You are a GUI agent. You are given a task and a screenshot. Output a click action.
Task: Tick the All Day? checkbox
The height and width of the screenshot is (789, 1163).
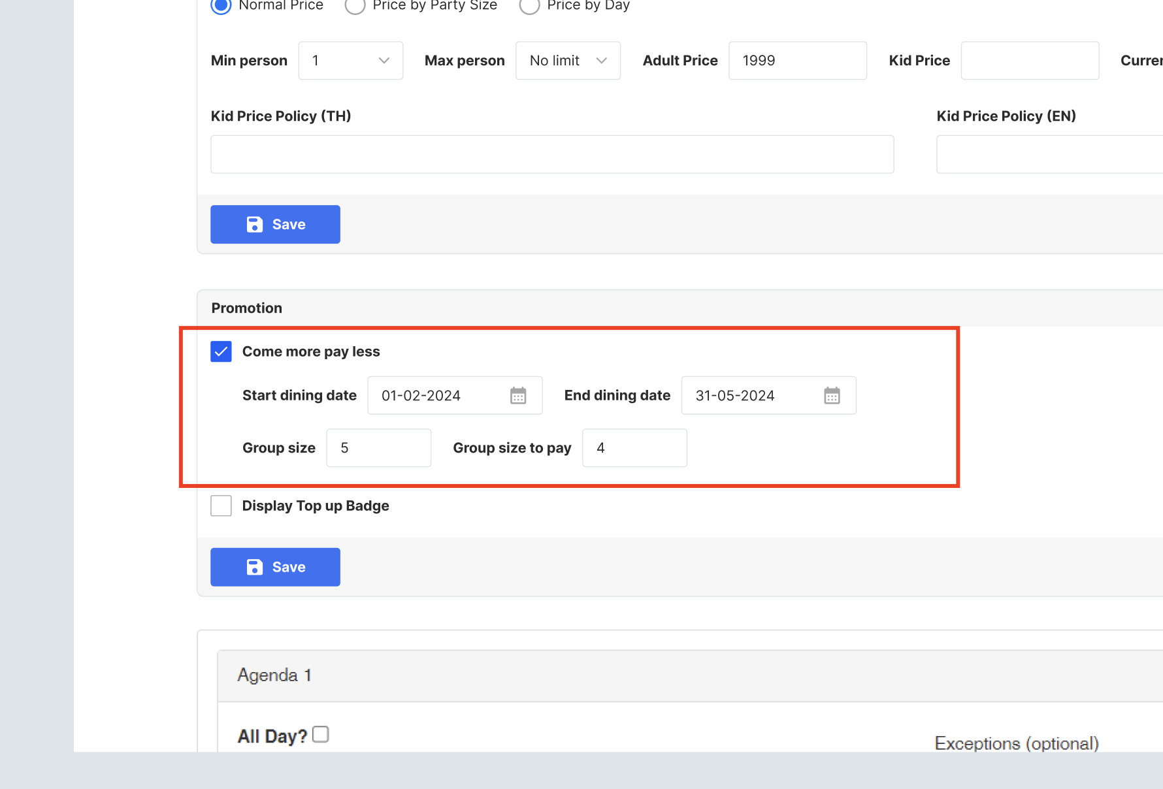[x=320, y=734]
